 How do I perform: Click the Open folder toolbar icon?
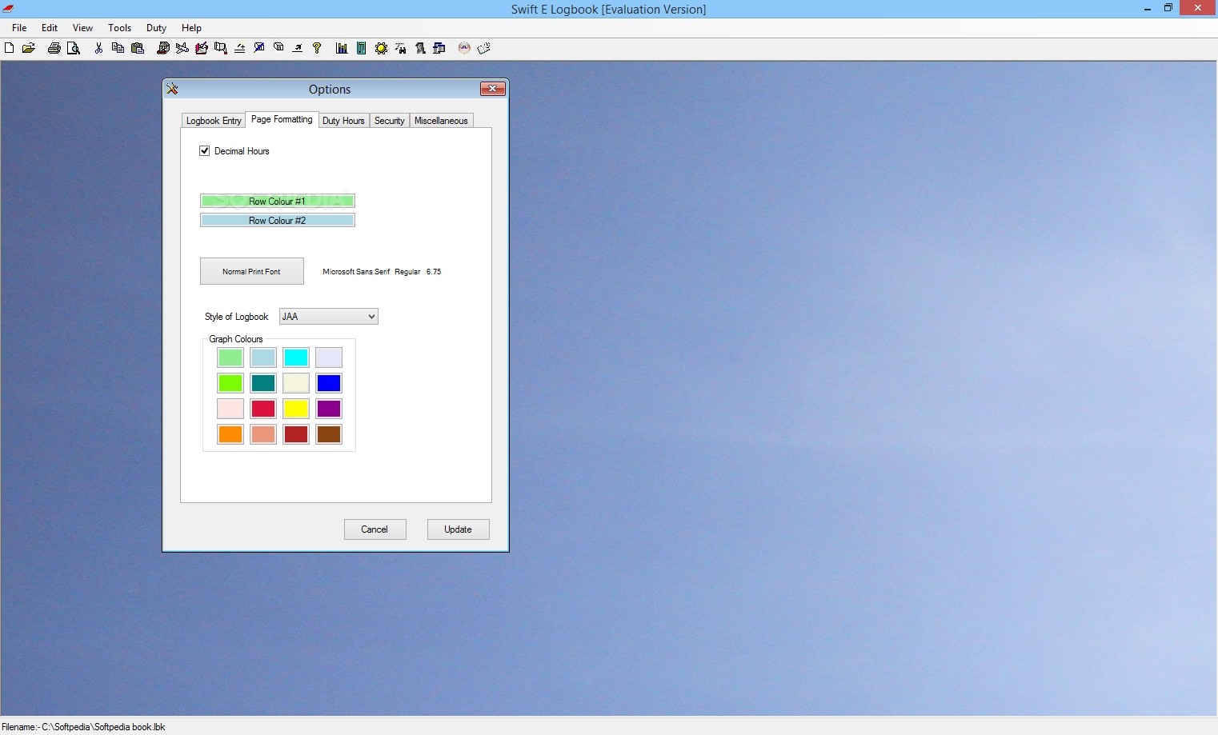[x=29, y=48]
